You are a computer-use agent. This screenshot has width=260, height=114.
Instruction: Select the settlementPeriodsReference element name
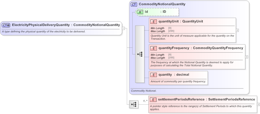coord(181,99)
